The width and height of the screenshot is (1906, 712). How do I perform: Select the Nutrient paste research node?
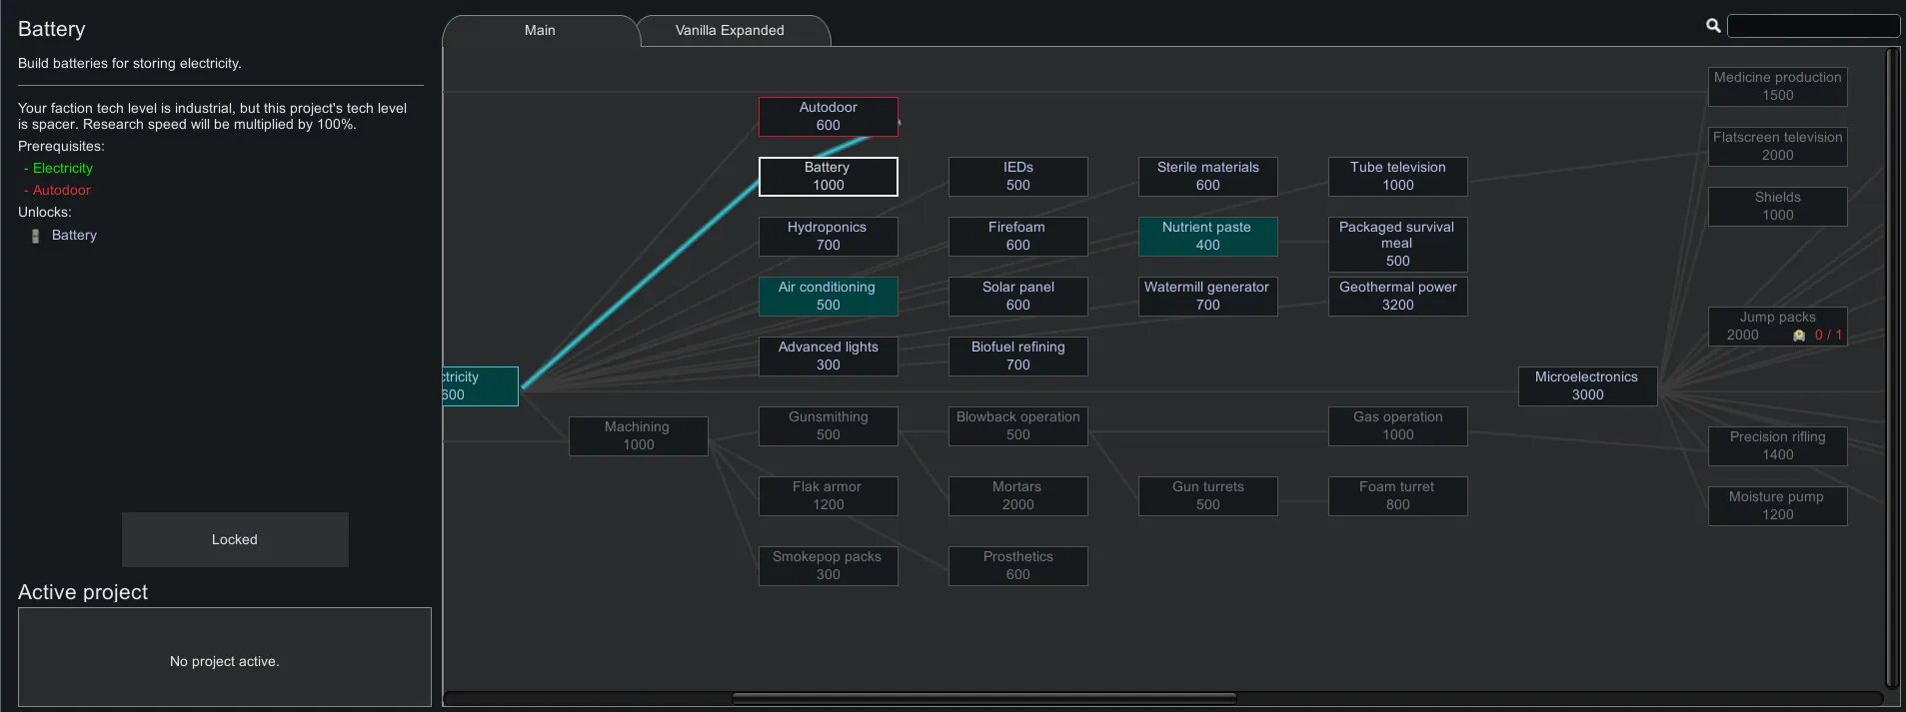pos(1207,237)
